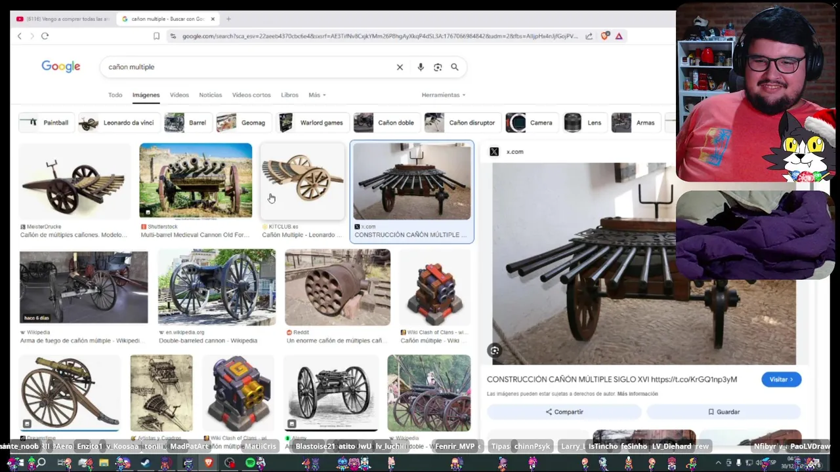Click the Brave browser taskbar icon
This screenshot has height=472, width=840.
pyautogui.click(x=209, y=463)
